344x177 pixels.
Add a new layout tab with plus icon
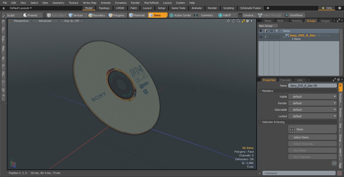(x=268, y=8)
